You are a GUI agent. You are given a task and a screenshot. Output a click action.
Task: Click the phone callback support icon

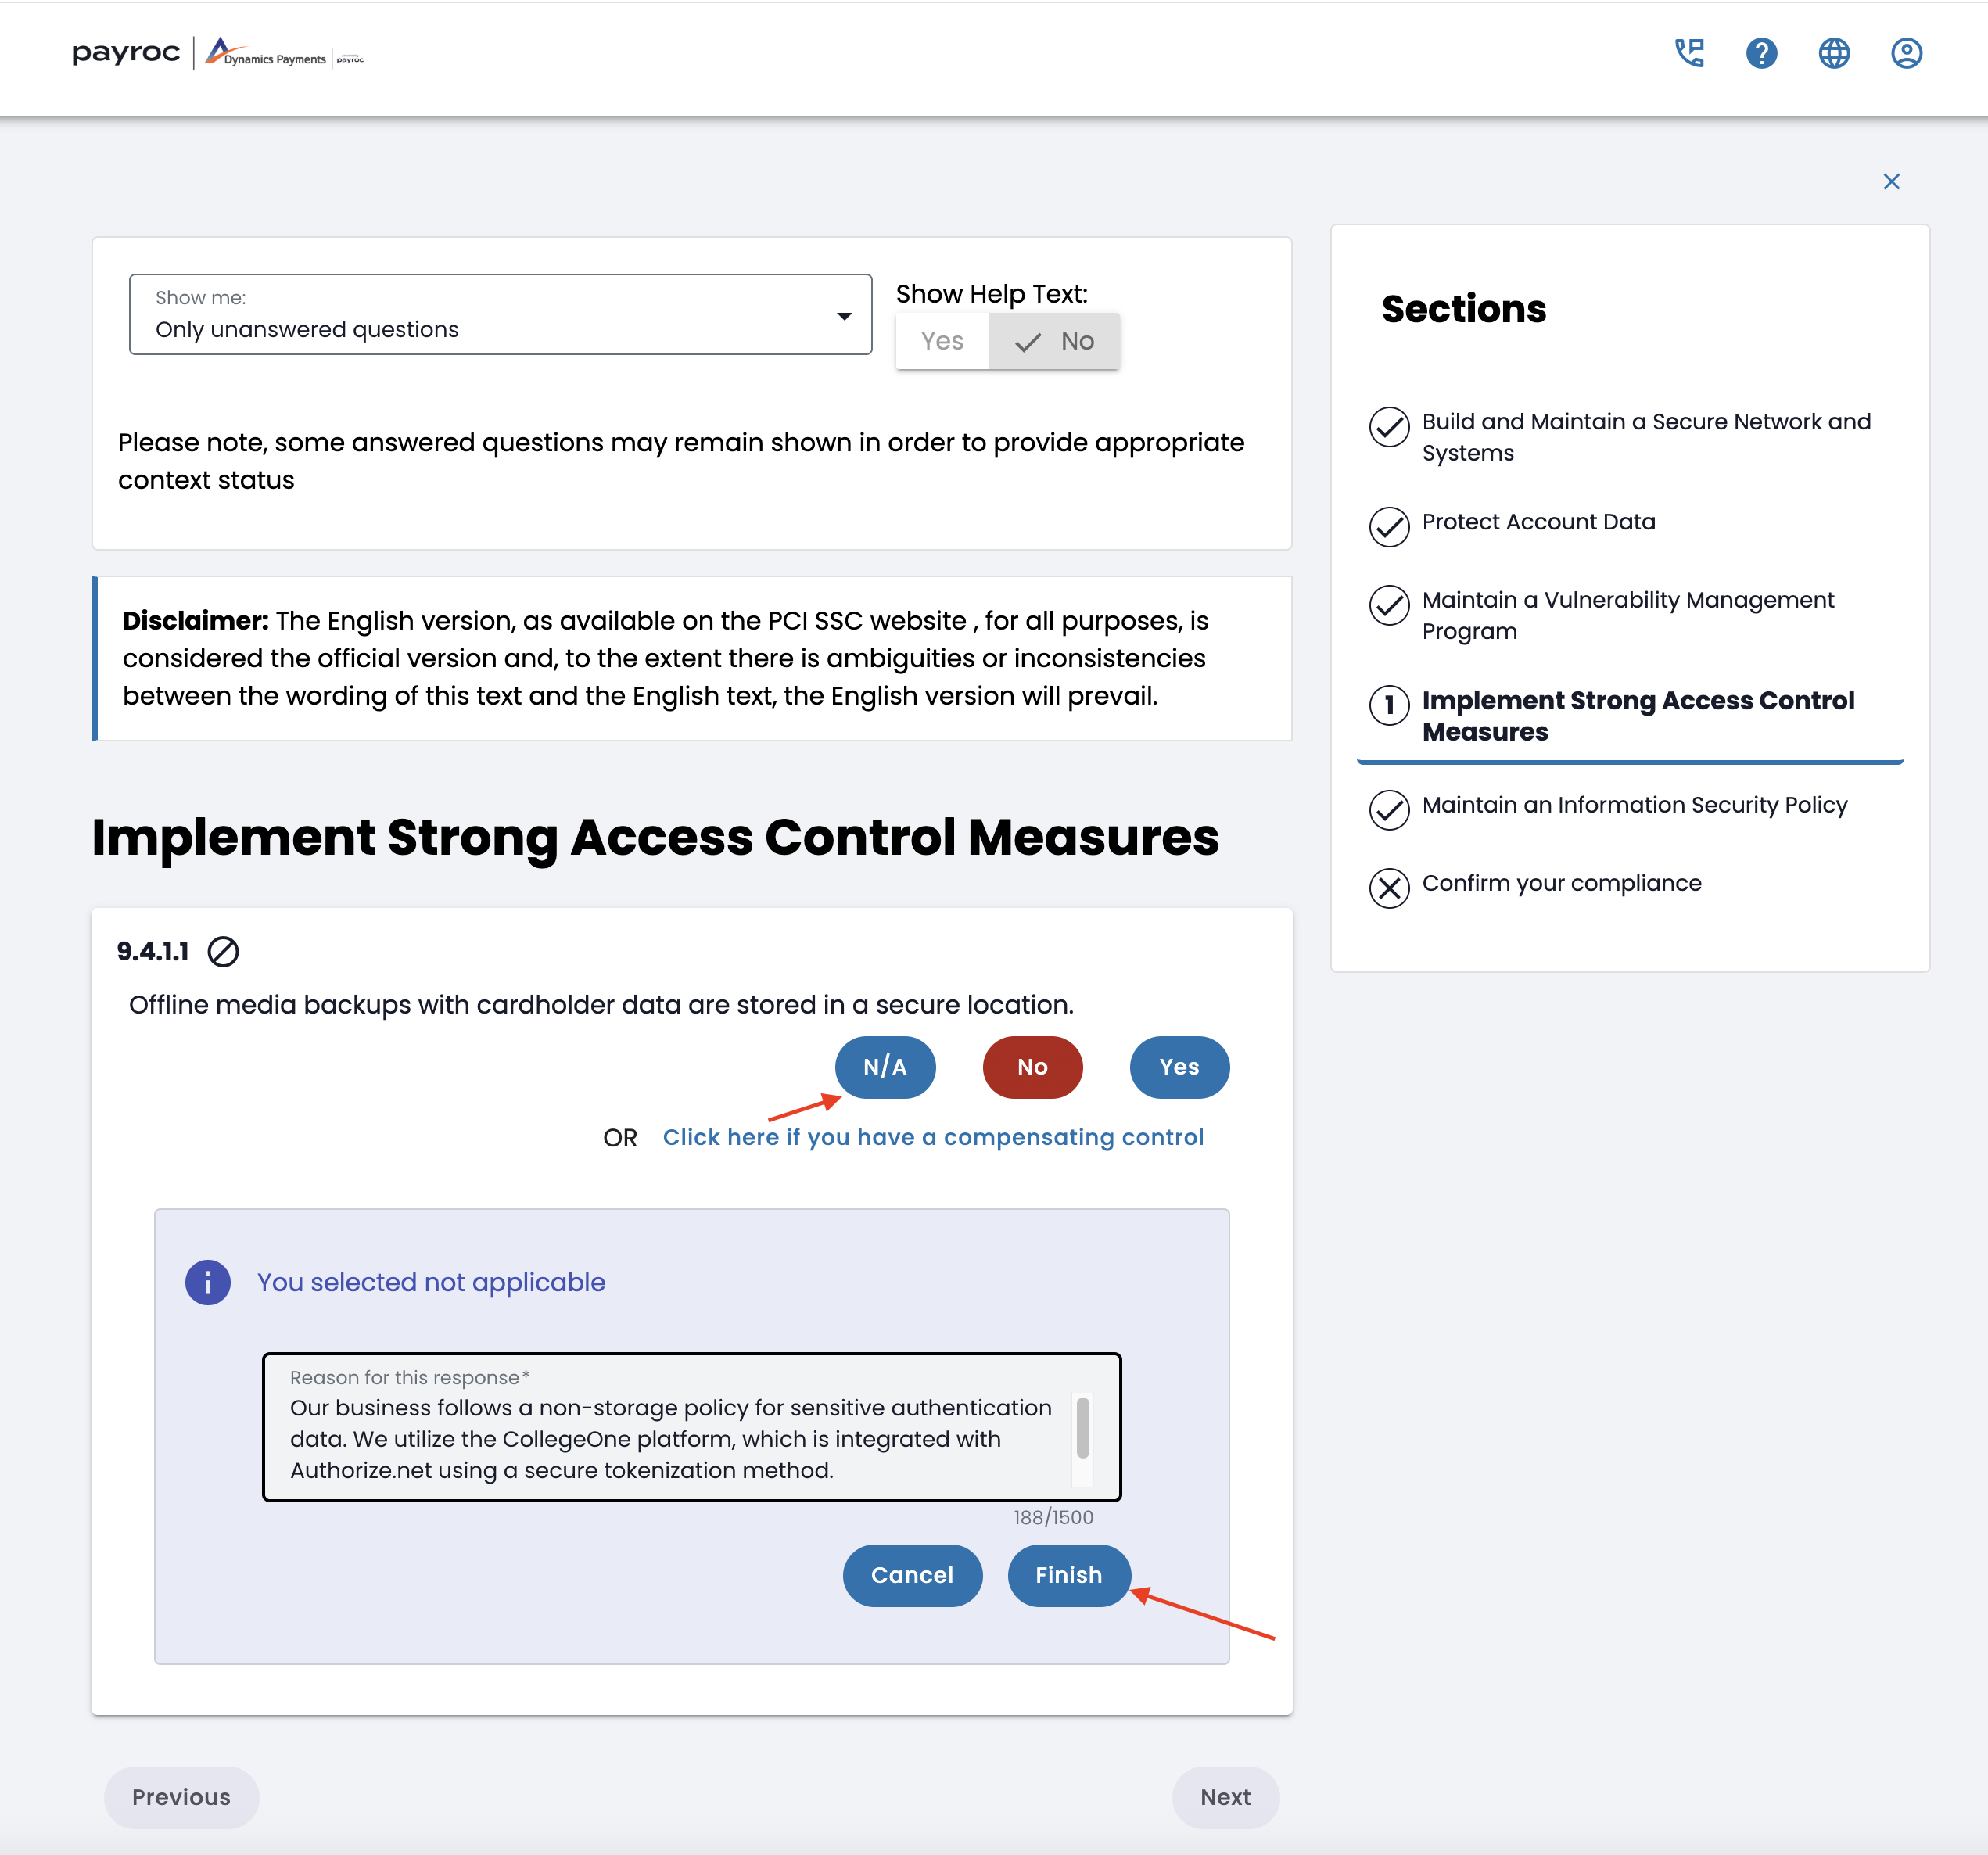(x=1689, y=53)
